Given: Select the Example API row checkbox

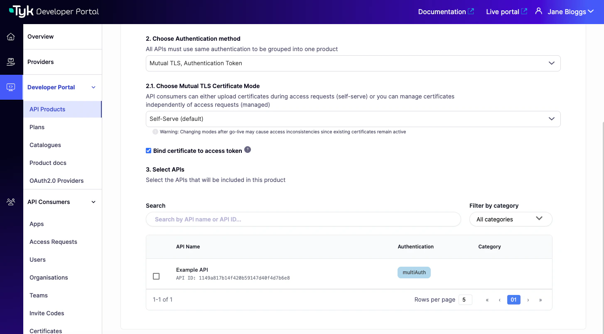Looking at the screenshot, I should point(156,276).
